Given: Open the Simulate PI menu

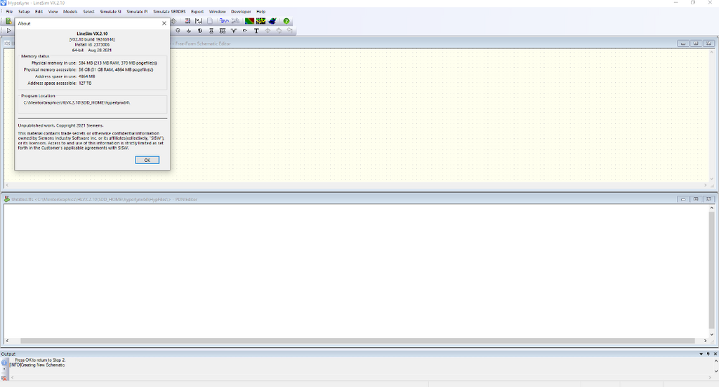Looking at the screenshot, I should tap(137, 11).
